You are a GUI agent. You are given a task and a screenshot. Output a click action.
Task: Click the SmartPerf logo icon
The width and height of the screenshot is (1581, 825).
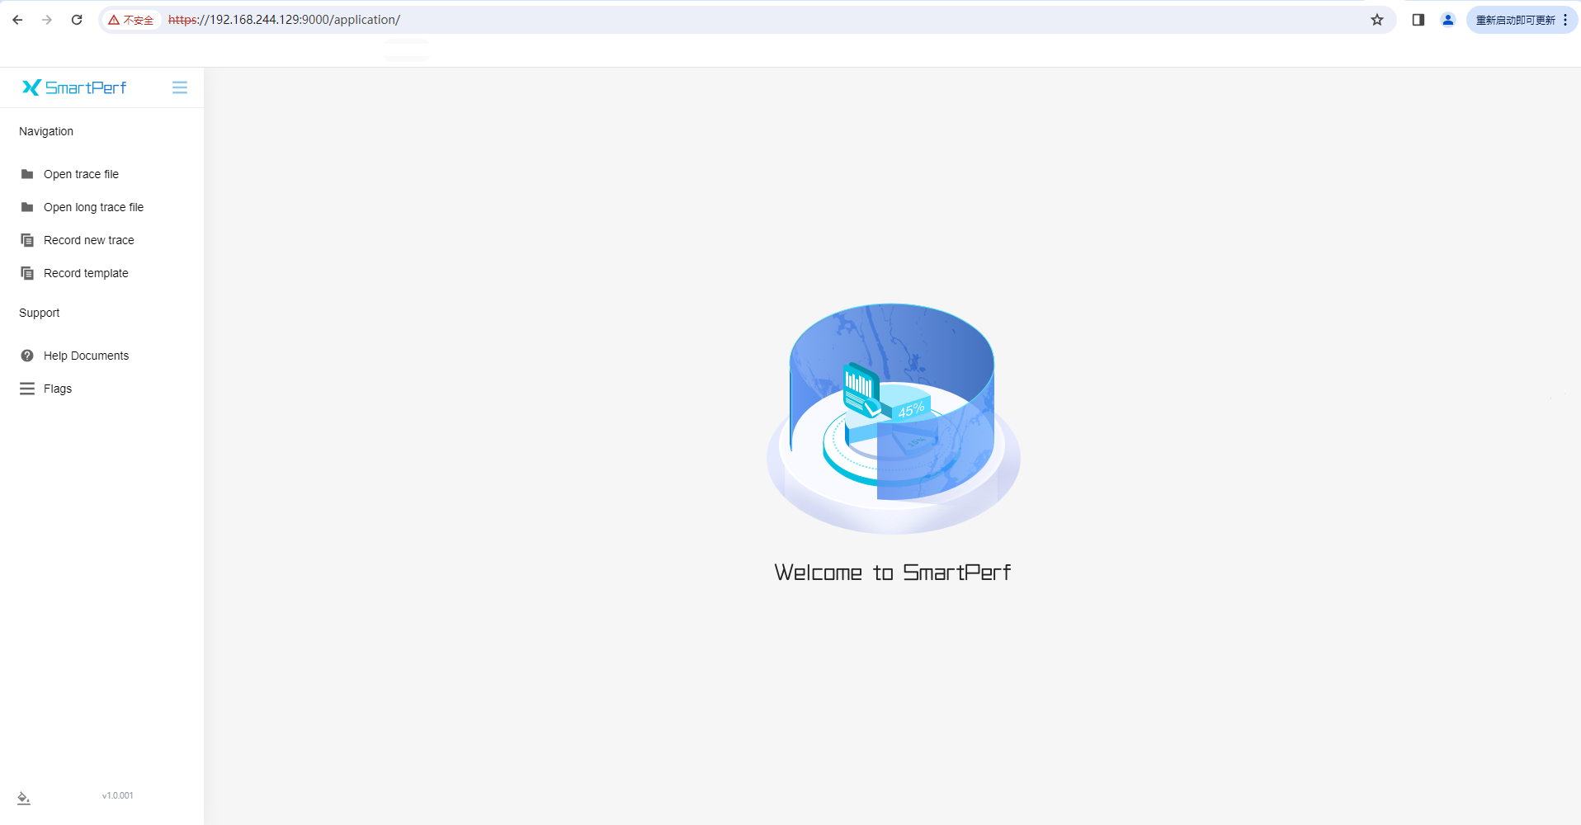30,87
